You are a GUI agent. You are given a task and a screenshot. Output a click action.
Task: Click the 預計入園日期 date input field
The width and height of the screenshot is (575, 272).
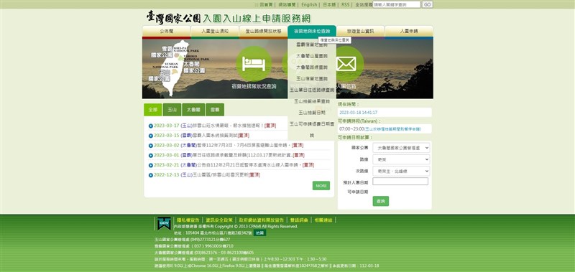[x=400, y=182]
